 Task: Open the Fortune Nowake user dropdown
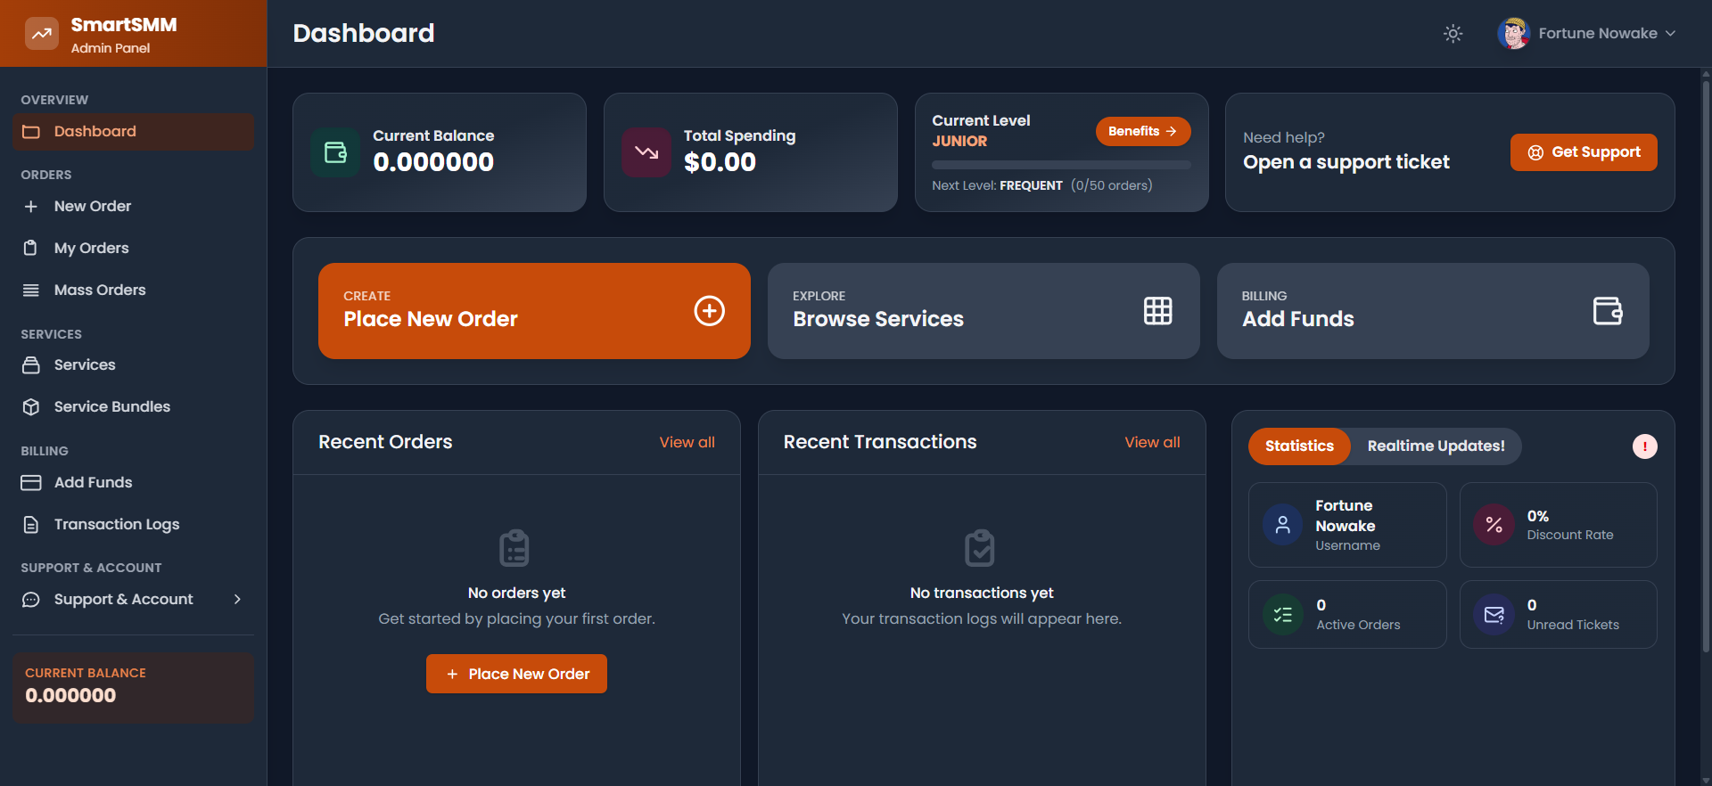pyautogui.click(x=1587, y=34)
